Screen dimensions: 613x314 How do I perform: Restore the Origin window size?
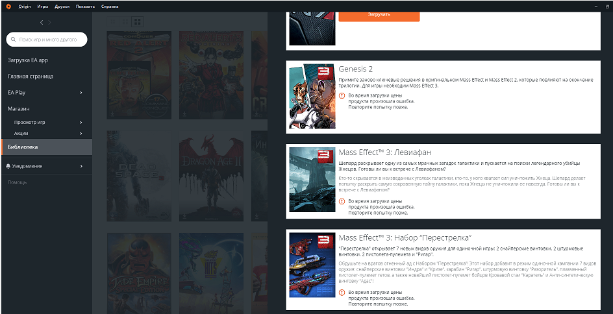607,6
